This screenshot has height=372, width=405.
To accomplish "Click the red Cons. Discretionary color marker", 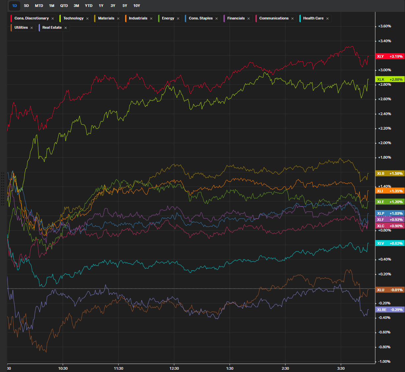I will (x=12, y=18).
